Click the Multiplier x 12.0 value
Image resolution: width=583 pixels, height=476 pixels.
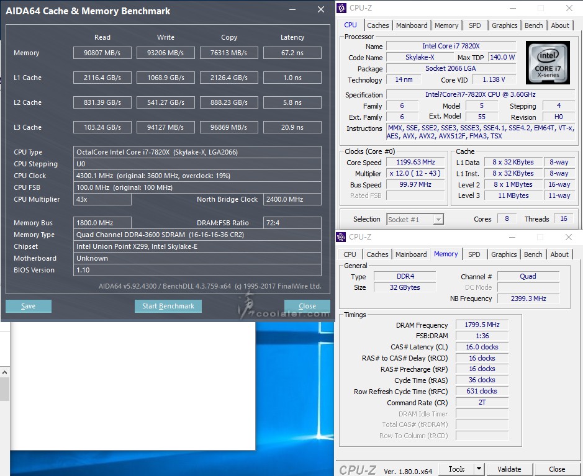click(416, 174)
